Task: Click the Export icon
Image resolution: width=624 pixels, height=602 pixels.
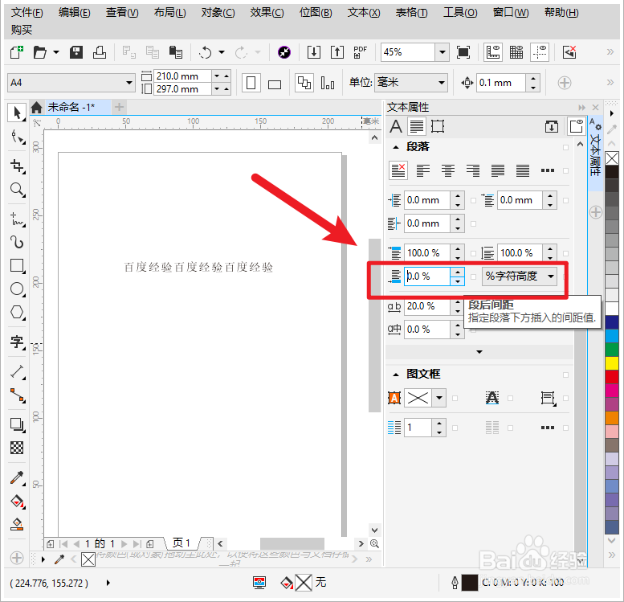Action: [x=337, y=52]
